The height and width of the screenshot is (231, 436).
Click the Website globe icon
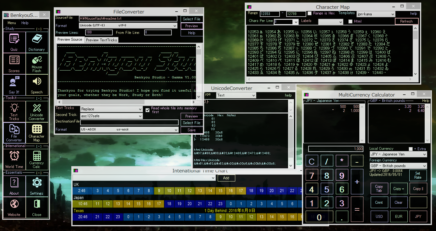coord(14,207)
